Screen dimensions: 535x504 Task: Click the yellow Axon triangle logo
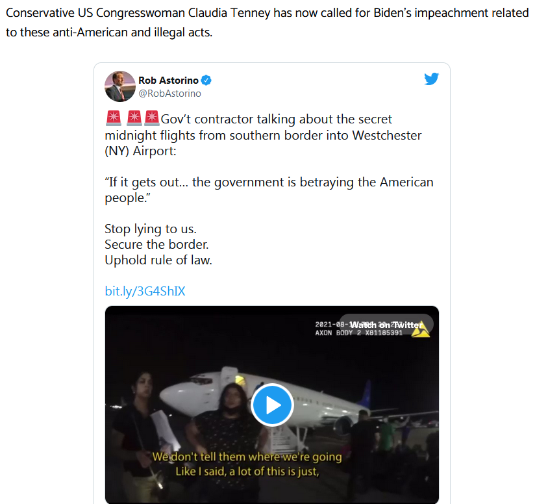[x=421, y=329]
